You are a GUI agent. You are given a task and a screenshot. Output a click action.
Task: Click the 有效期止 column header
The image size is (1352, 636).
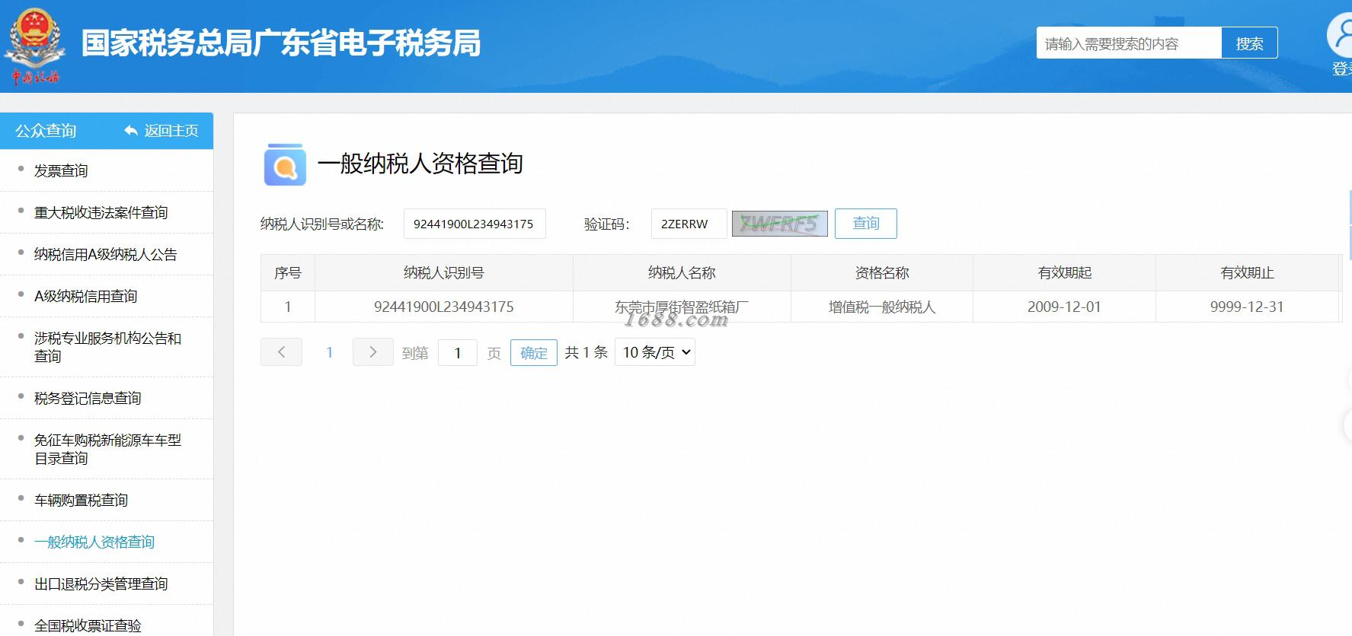(x=1247, y=272)
